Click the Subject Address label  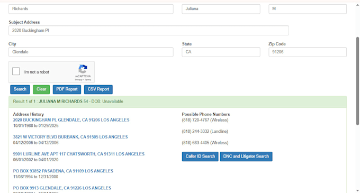(24, 22)
